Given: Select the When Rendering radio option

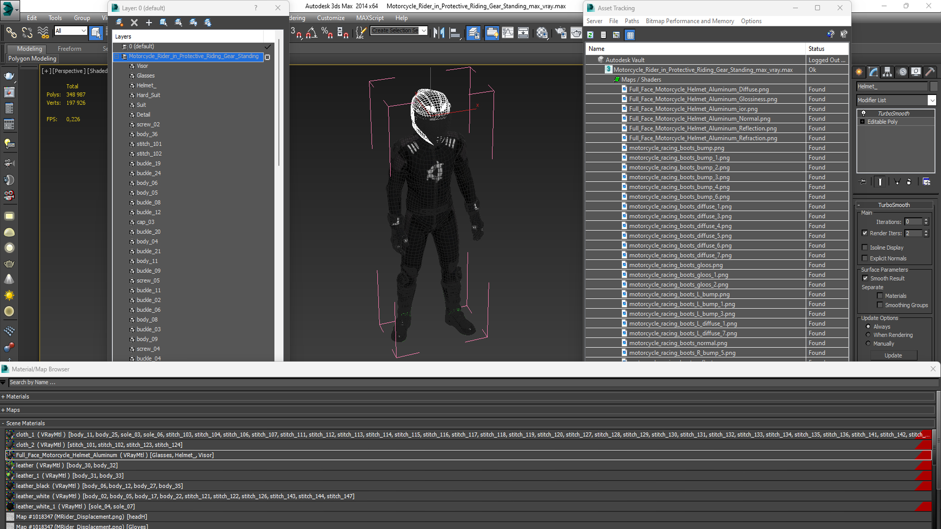Looking at the screenshot, I should coord(868,335).
